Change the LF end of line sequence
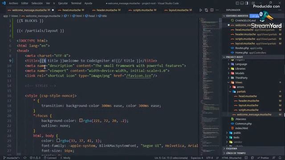Screen dimensions: 285x160 point(217,158)
